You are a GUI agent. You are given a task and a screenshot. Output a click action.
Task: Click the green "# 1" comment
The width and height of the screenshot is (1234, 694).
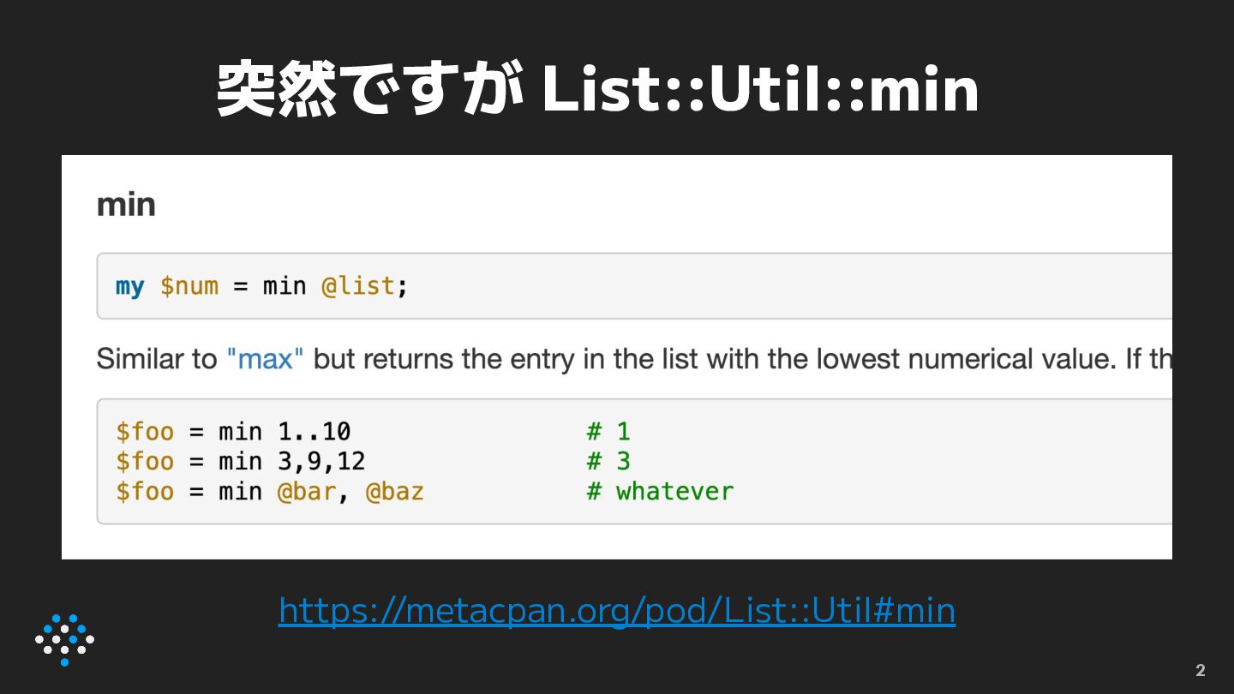click(x=608, y=431)
